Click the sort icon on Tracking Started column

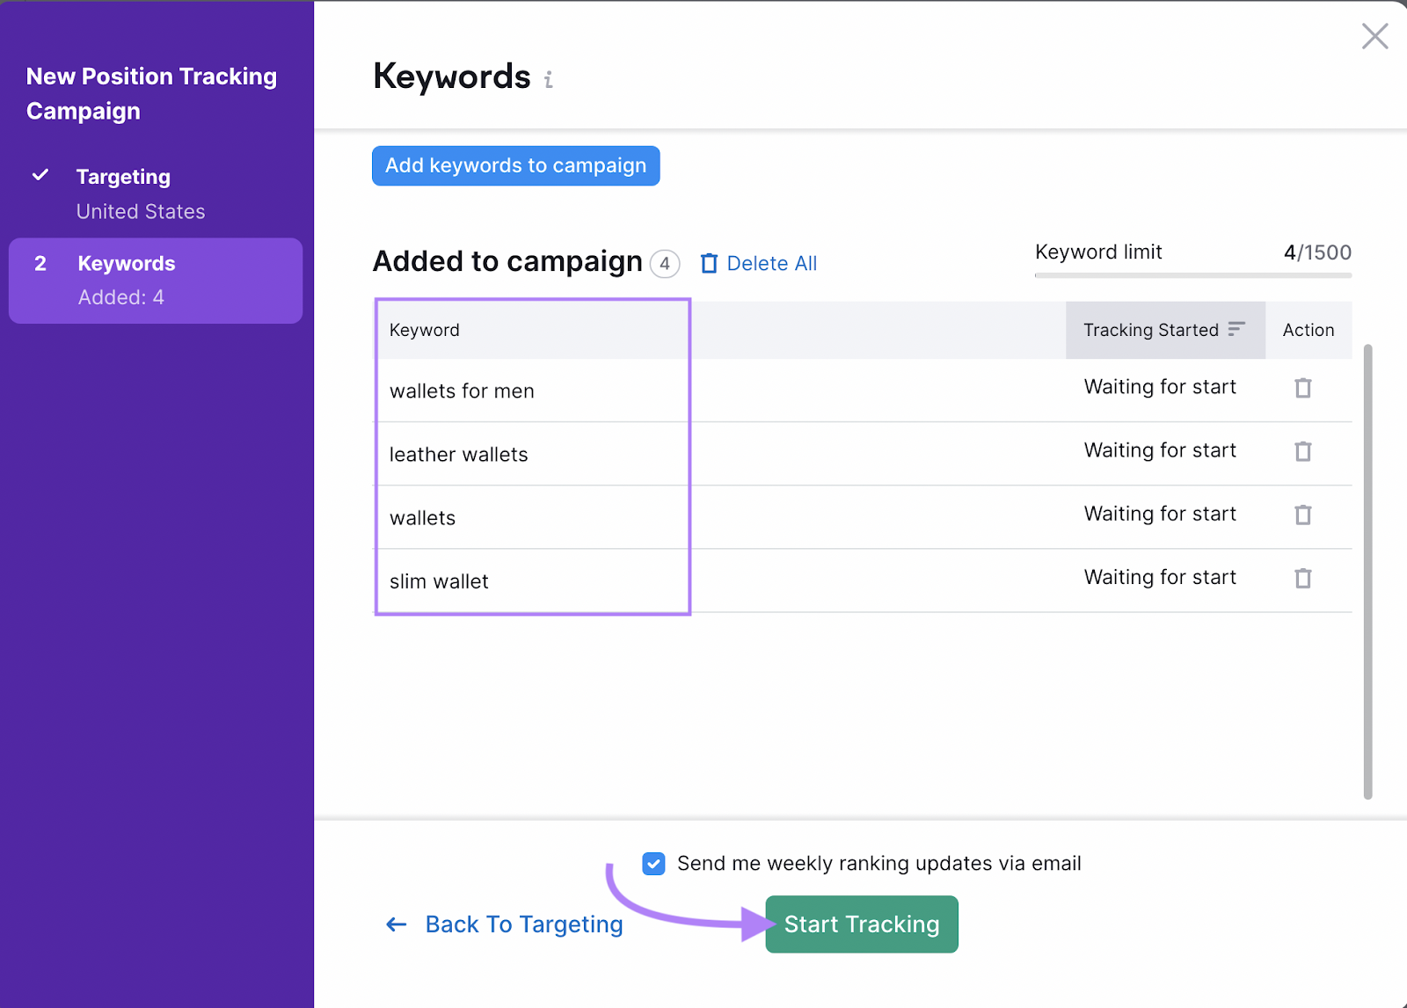[x=1238, y=330]
